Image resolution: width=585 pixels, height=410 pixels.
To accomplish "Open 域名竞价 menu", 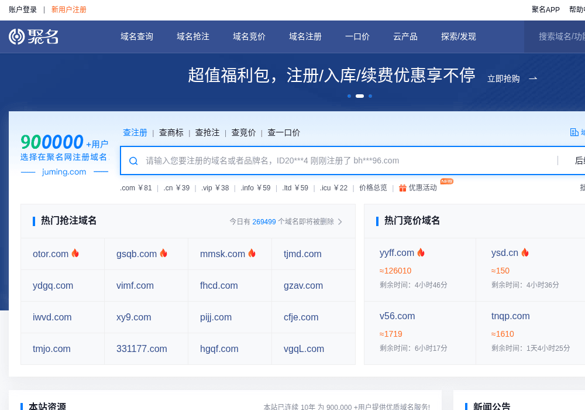I will click(249, 36).
